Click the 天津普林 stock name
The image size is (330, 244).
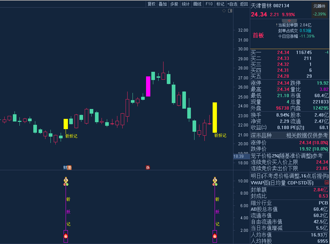(x=262, y=6)
